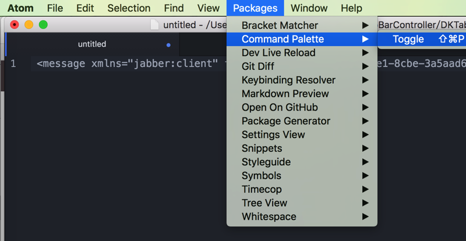The width and height of the screenshot is (466, 241).
Task: Click the modified dot on untitled tab
Action: tap(168, 45)
